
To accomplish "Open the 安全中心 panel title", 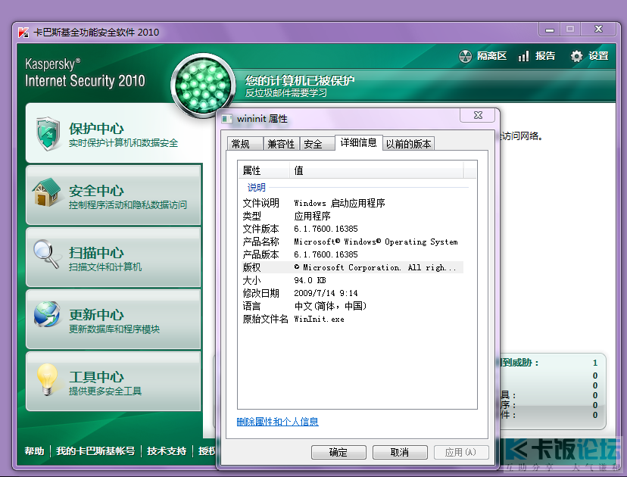I will pyautogui.click(x=96, y=191).
